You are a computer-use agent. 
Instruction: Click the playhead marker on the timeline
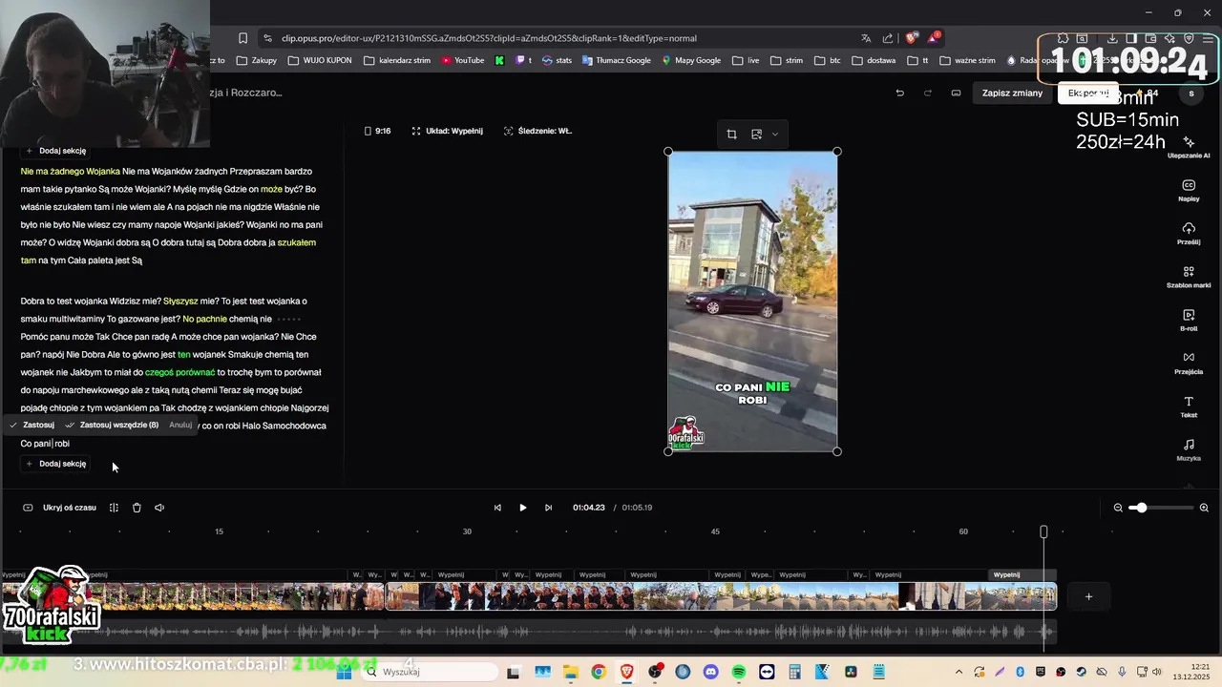point(1043,531)
